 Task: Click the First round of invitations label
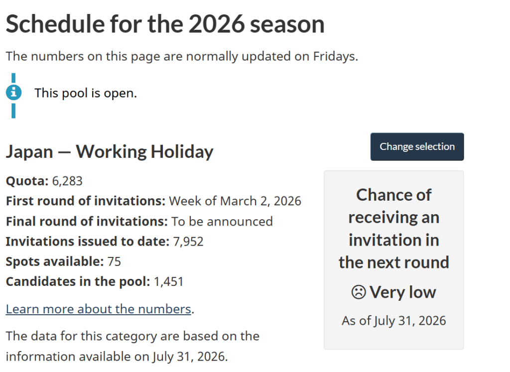86,201
